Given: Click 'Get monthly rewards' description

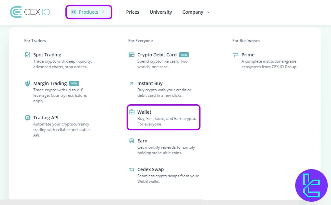Looking at the screenshot, I should 166,150.
